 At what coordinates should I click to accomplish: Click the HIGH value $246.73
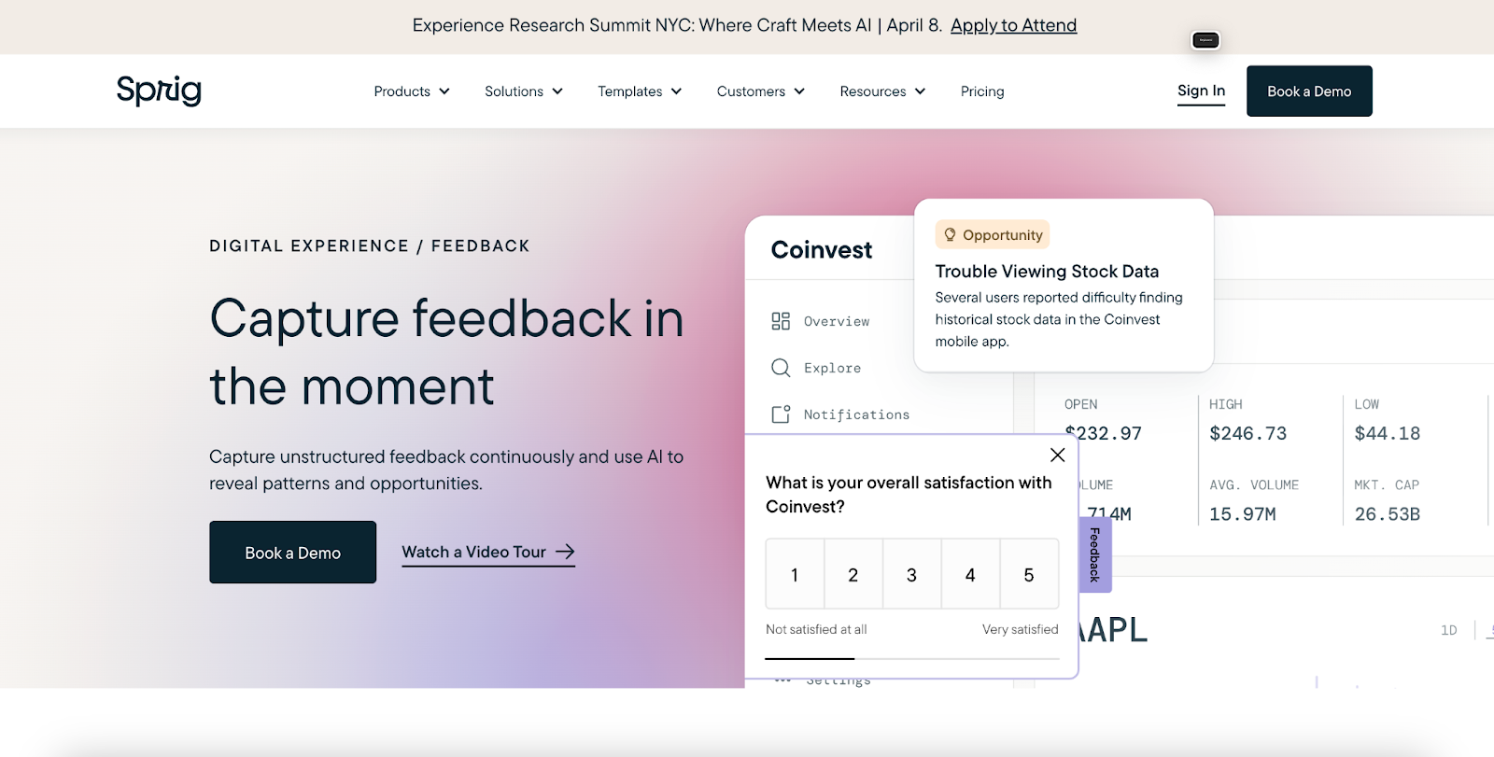(x=1247, y=433)
